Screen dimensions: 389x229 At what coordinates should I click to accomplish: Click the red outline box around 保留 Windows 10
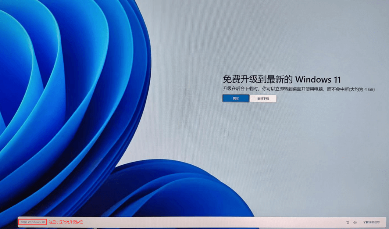click(x=19, y=222)
